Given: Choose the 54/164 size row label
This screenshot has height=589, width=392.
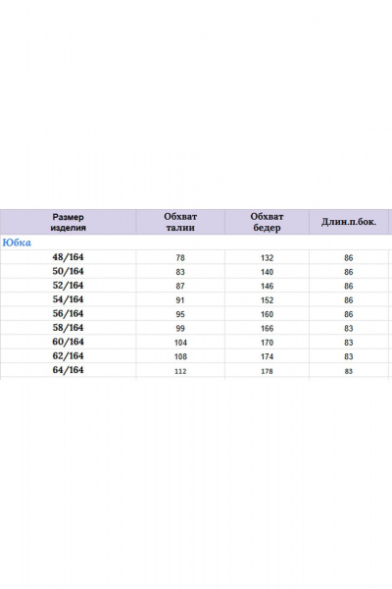Looking at the screenshot, I should [68, 299].
